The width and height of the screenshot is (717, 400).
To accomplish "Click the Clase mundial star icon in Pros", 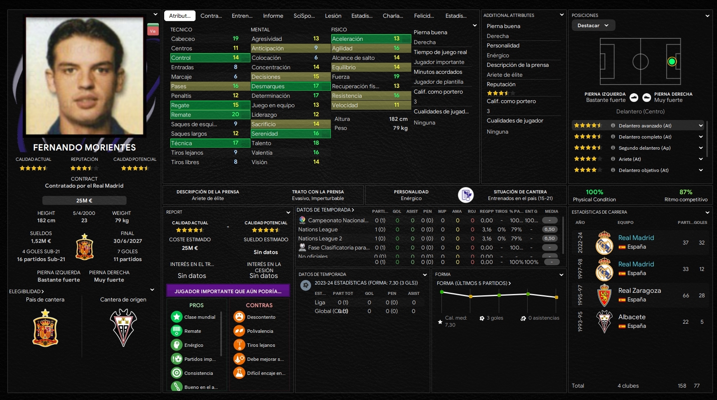I will [177, 317].
